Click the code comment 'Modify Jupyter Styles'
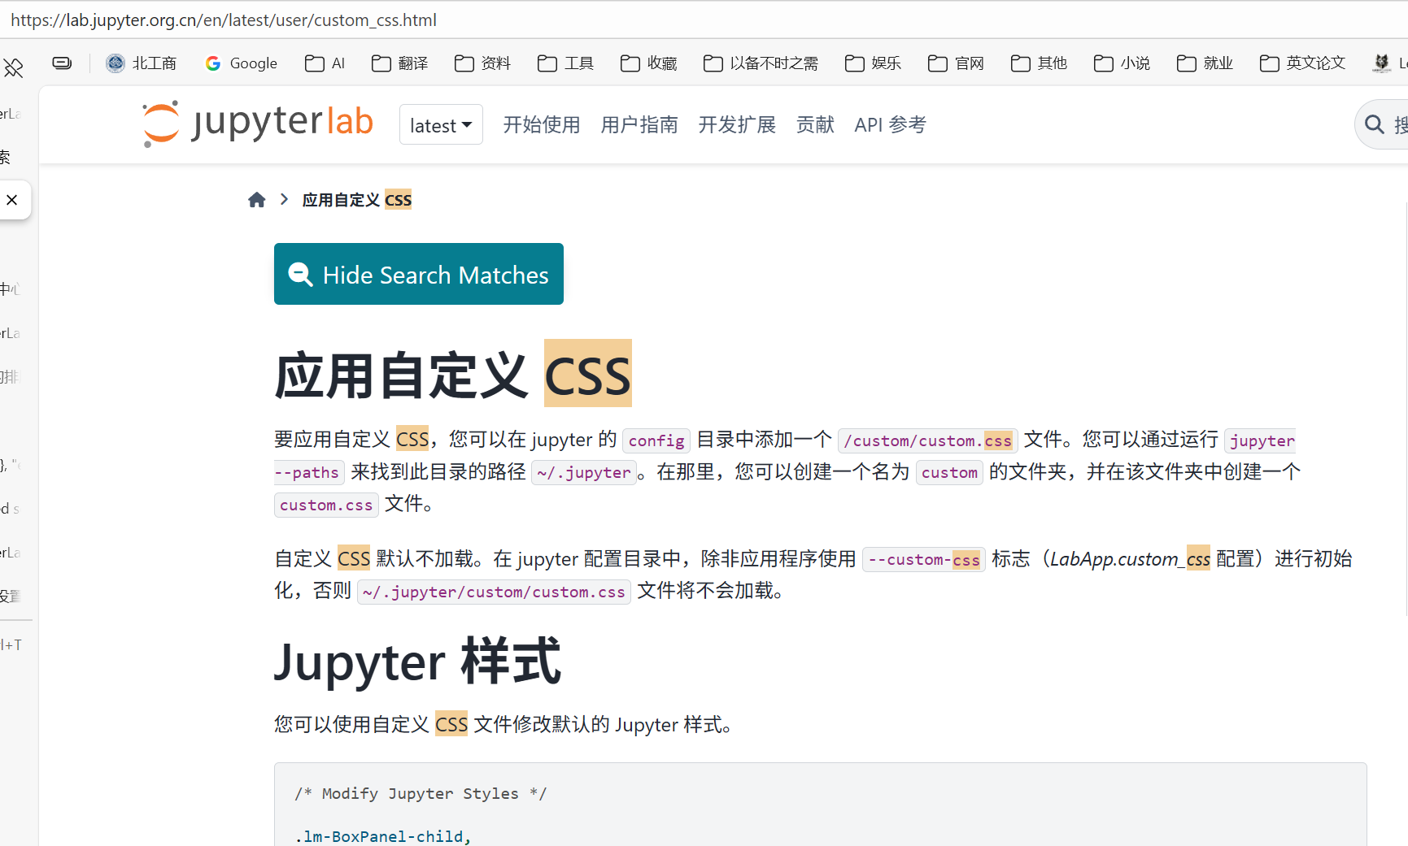 point(421,793)
